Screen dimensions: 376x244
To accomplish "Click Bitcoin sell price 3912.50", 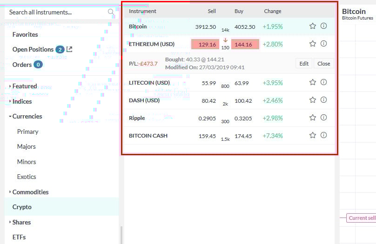I will click(x=206, y=27).
